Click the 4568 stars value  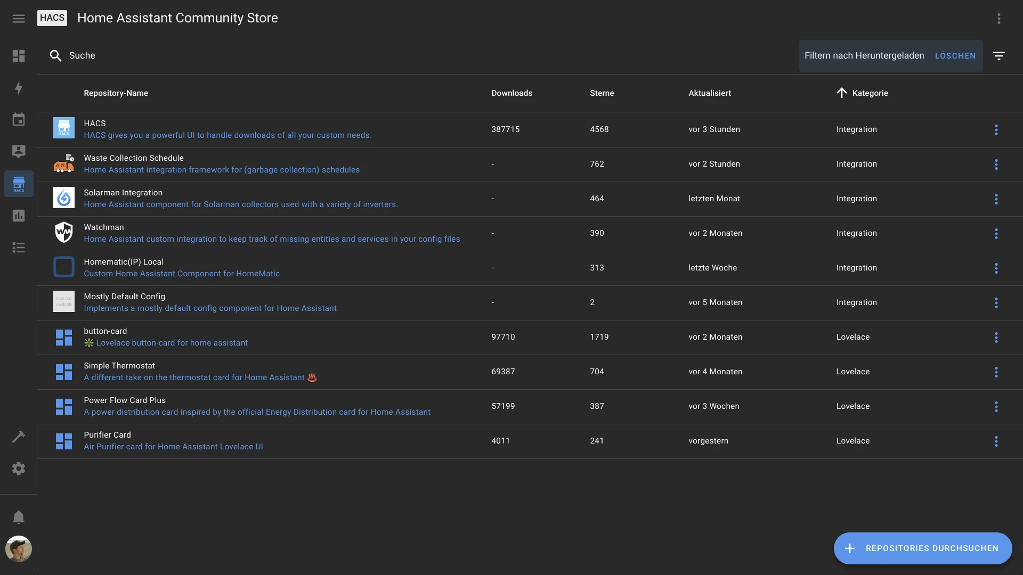[599, 129]
